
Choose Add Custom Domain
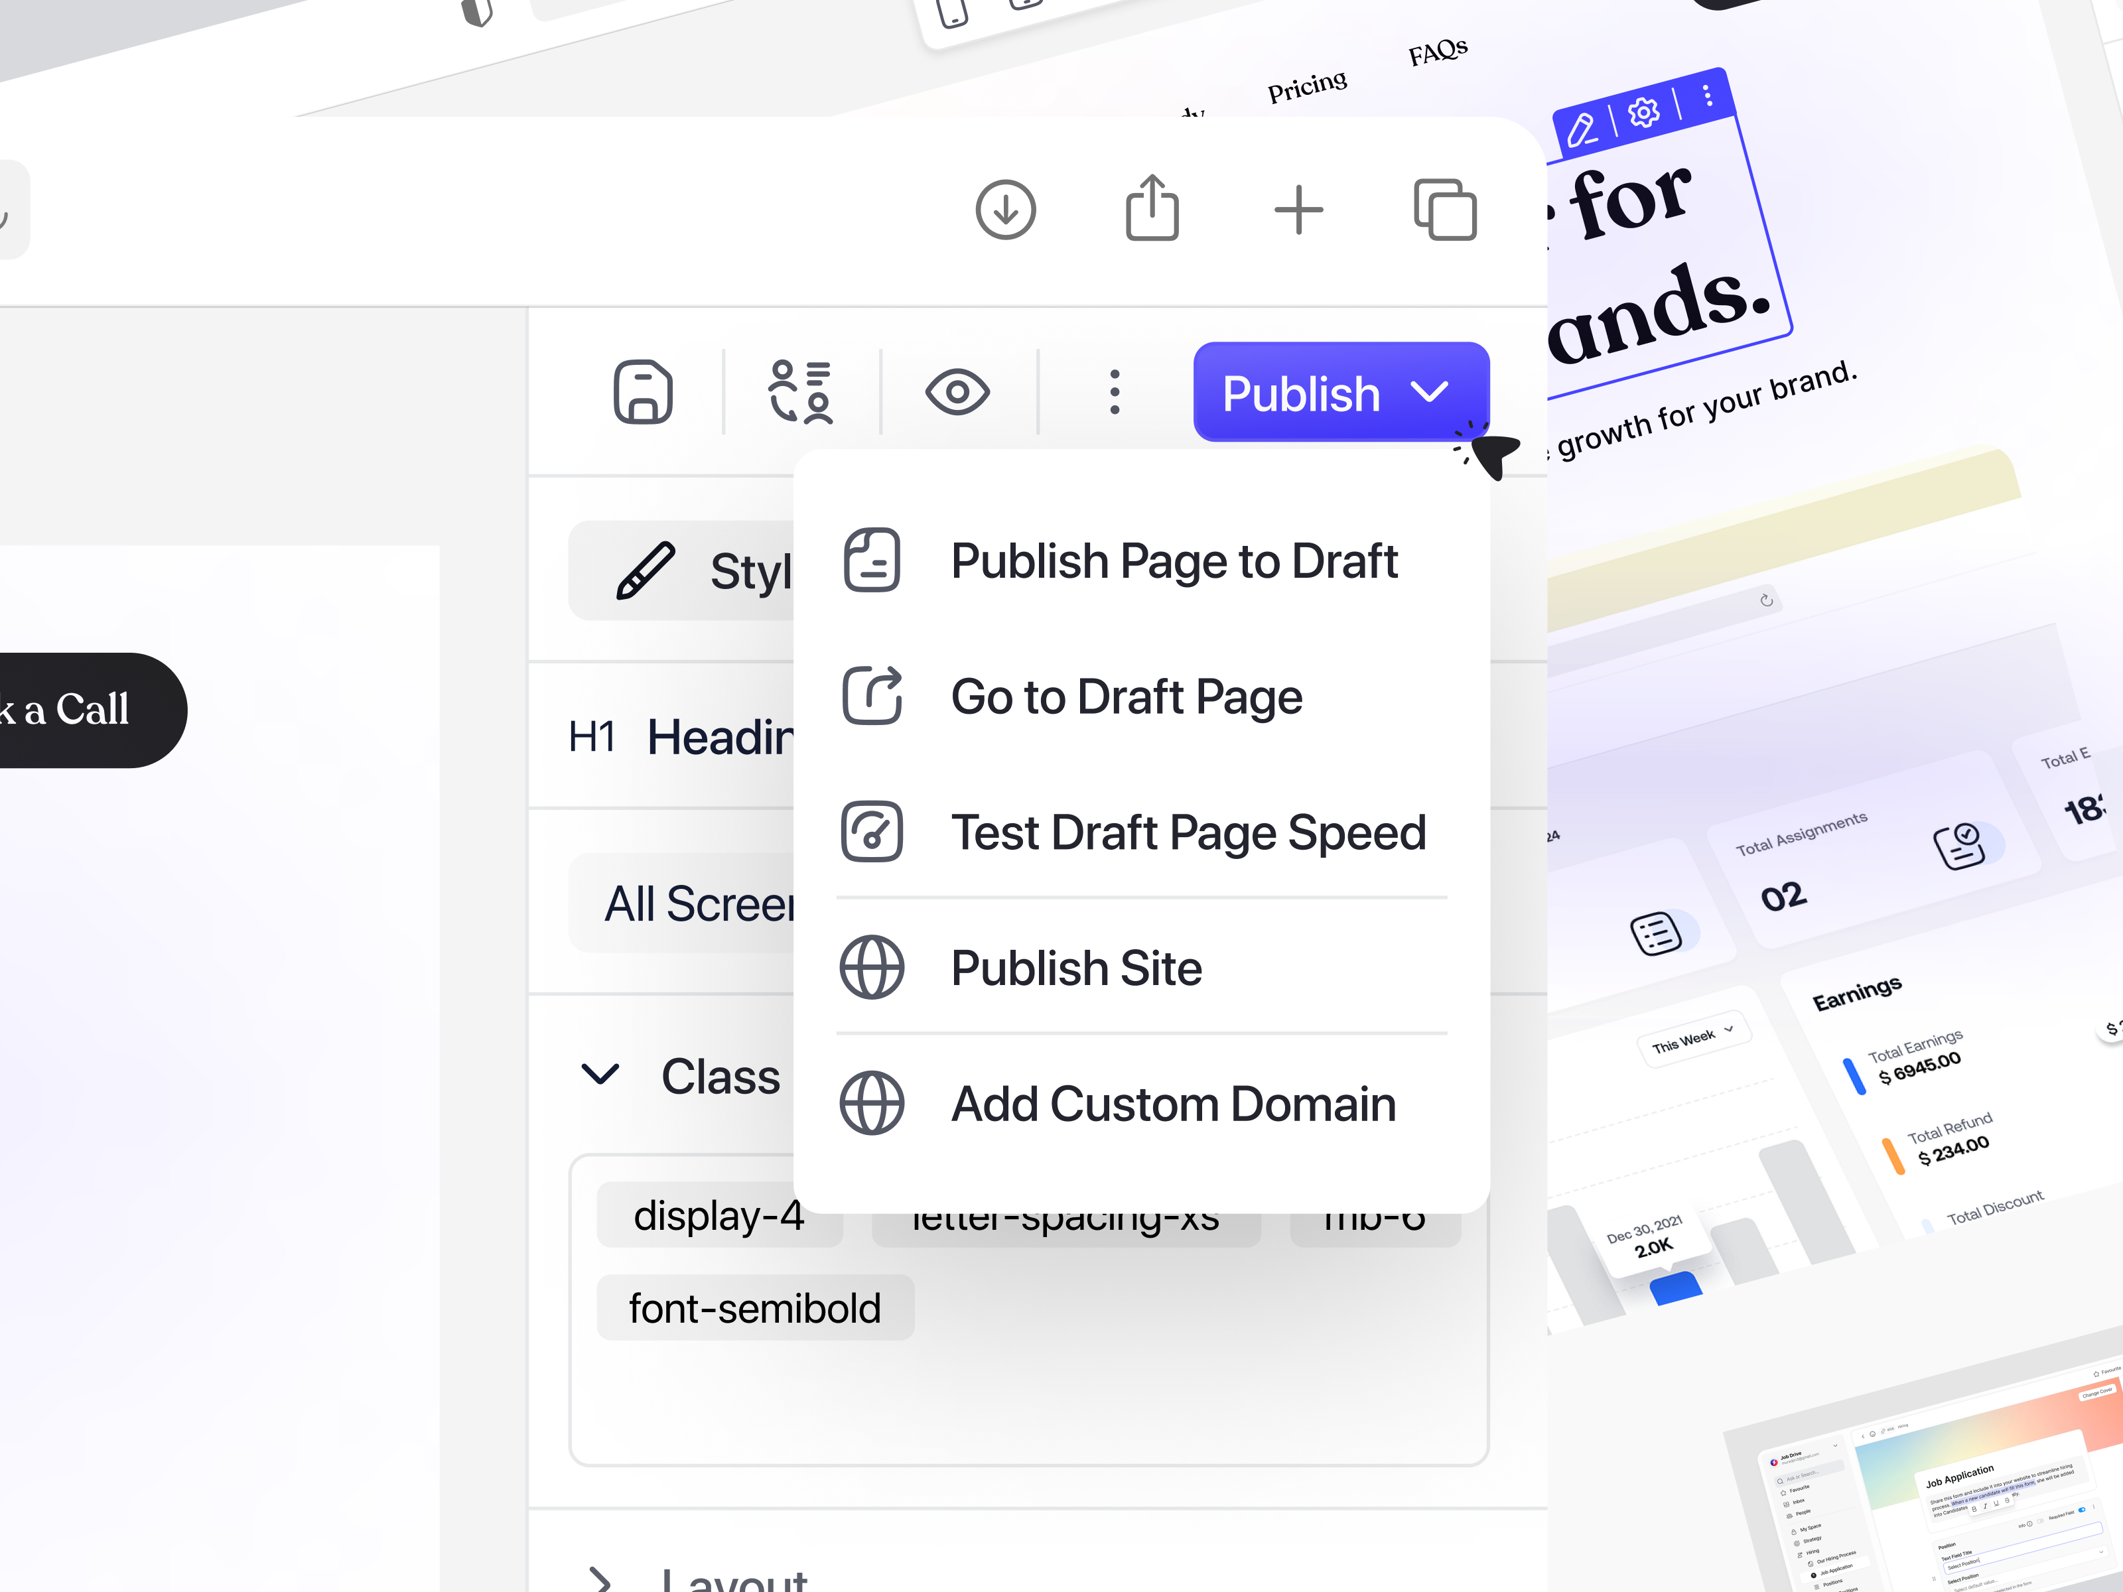(1141, 1104)
